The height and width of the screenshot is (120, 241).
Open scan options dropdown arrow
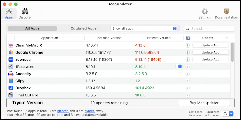click(231, 113)
